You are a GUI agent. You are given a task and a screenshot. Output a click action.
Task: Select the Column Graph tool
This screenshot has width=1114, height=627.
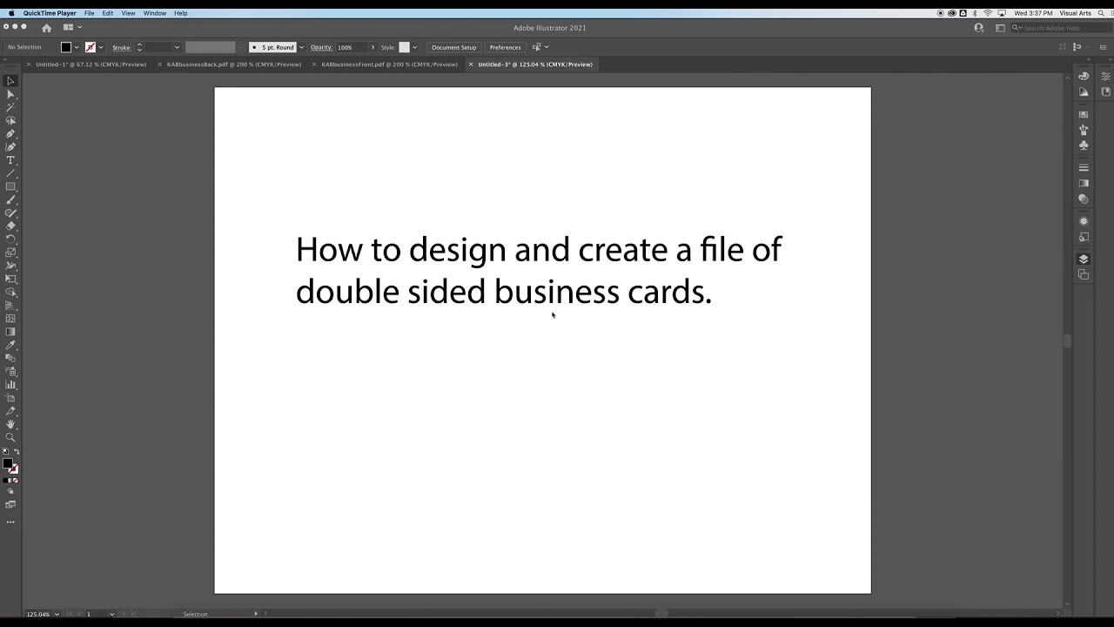coord(10,384)
